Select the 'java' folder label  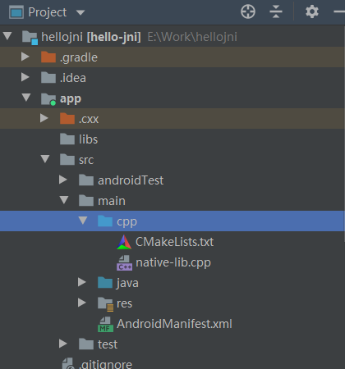click(127, 283)
